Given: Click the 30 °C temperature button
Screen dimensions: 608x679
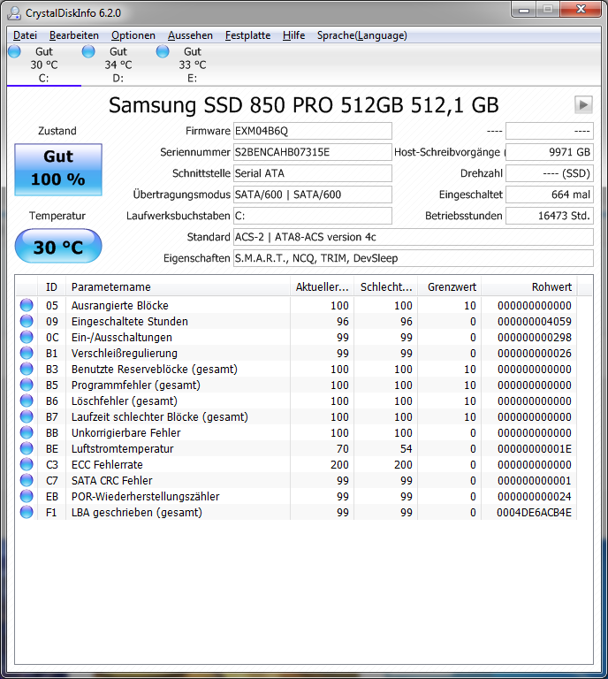Looking at the screenshot, I should [x=58, y=246].
